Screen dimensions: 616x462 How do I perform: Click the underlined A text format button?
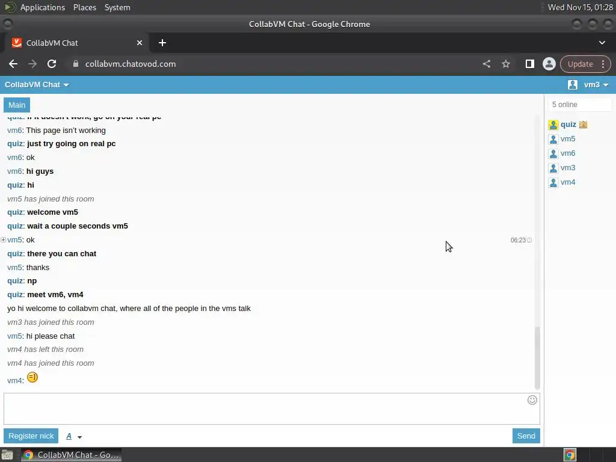(x=69, y=436)
